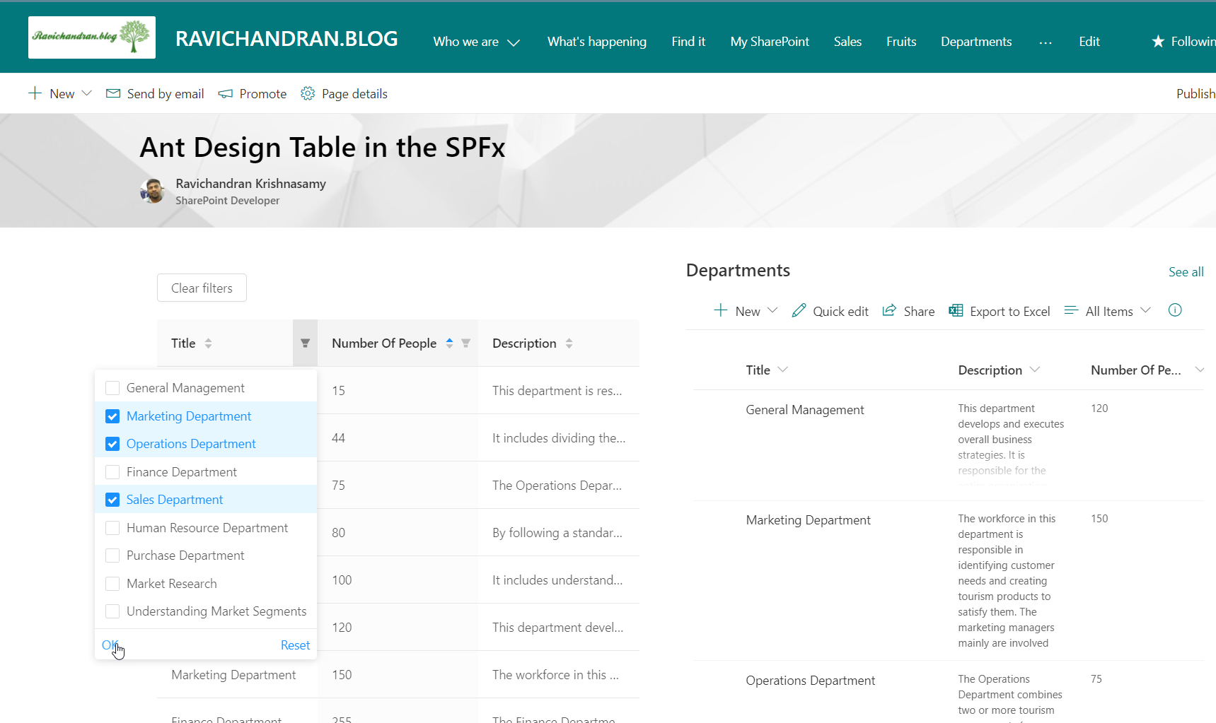This screenshot has width=1216, height=723.
Task: Go to the Fruits navigation item
Action: click(x=901, y=42)
